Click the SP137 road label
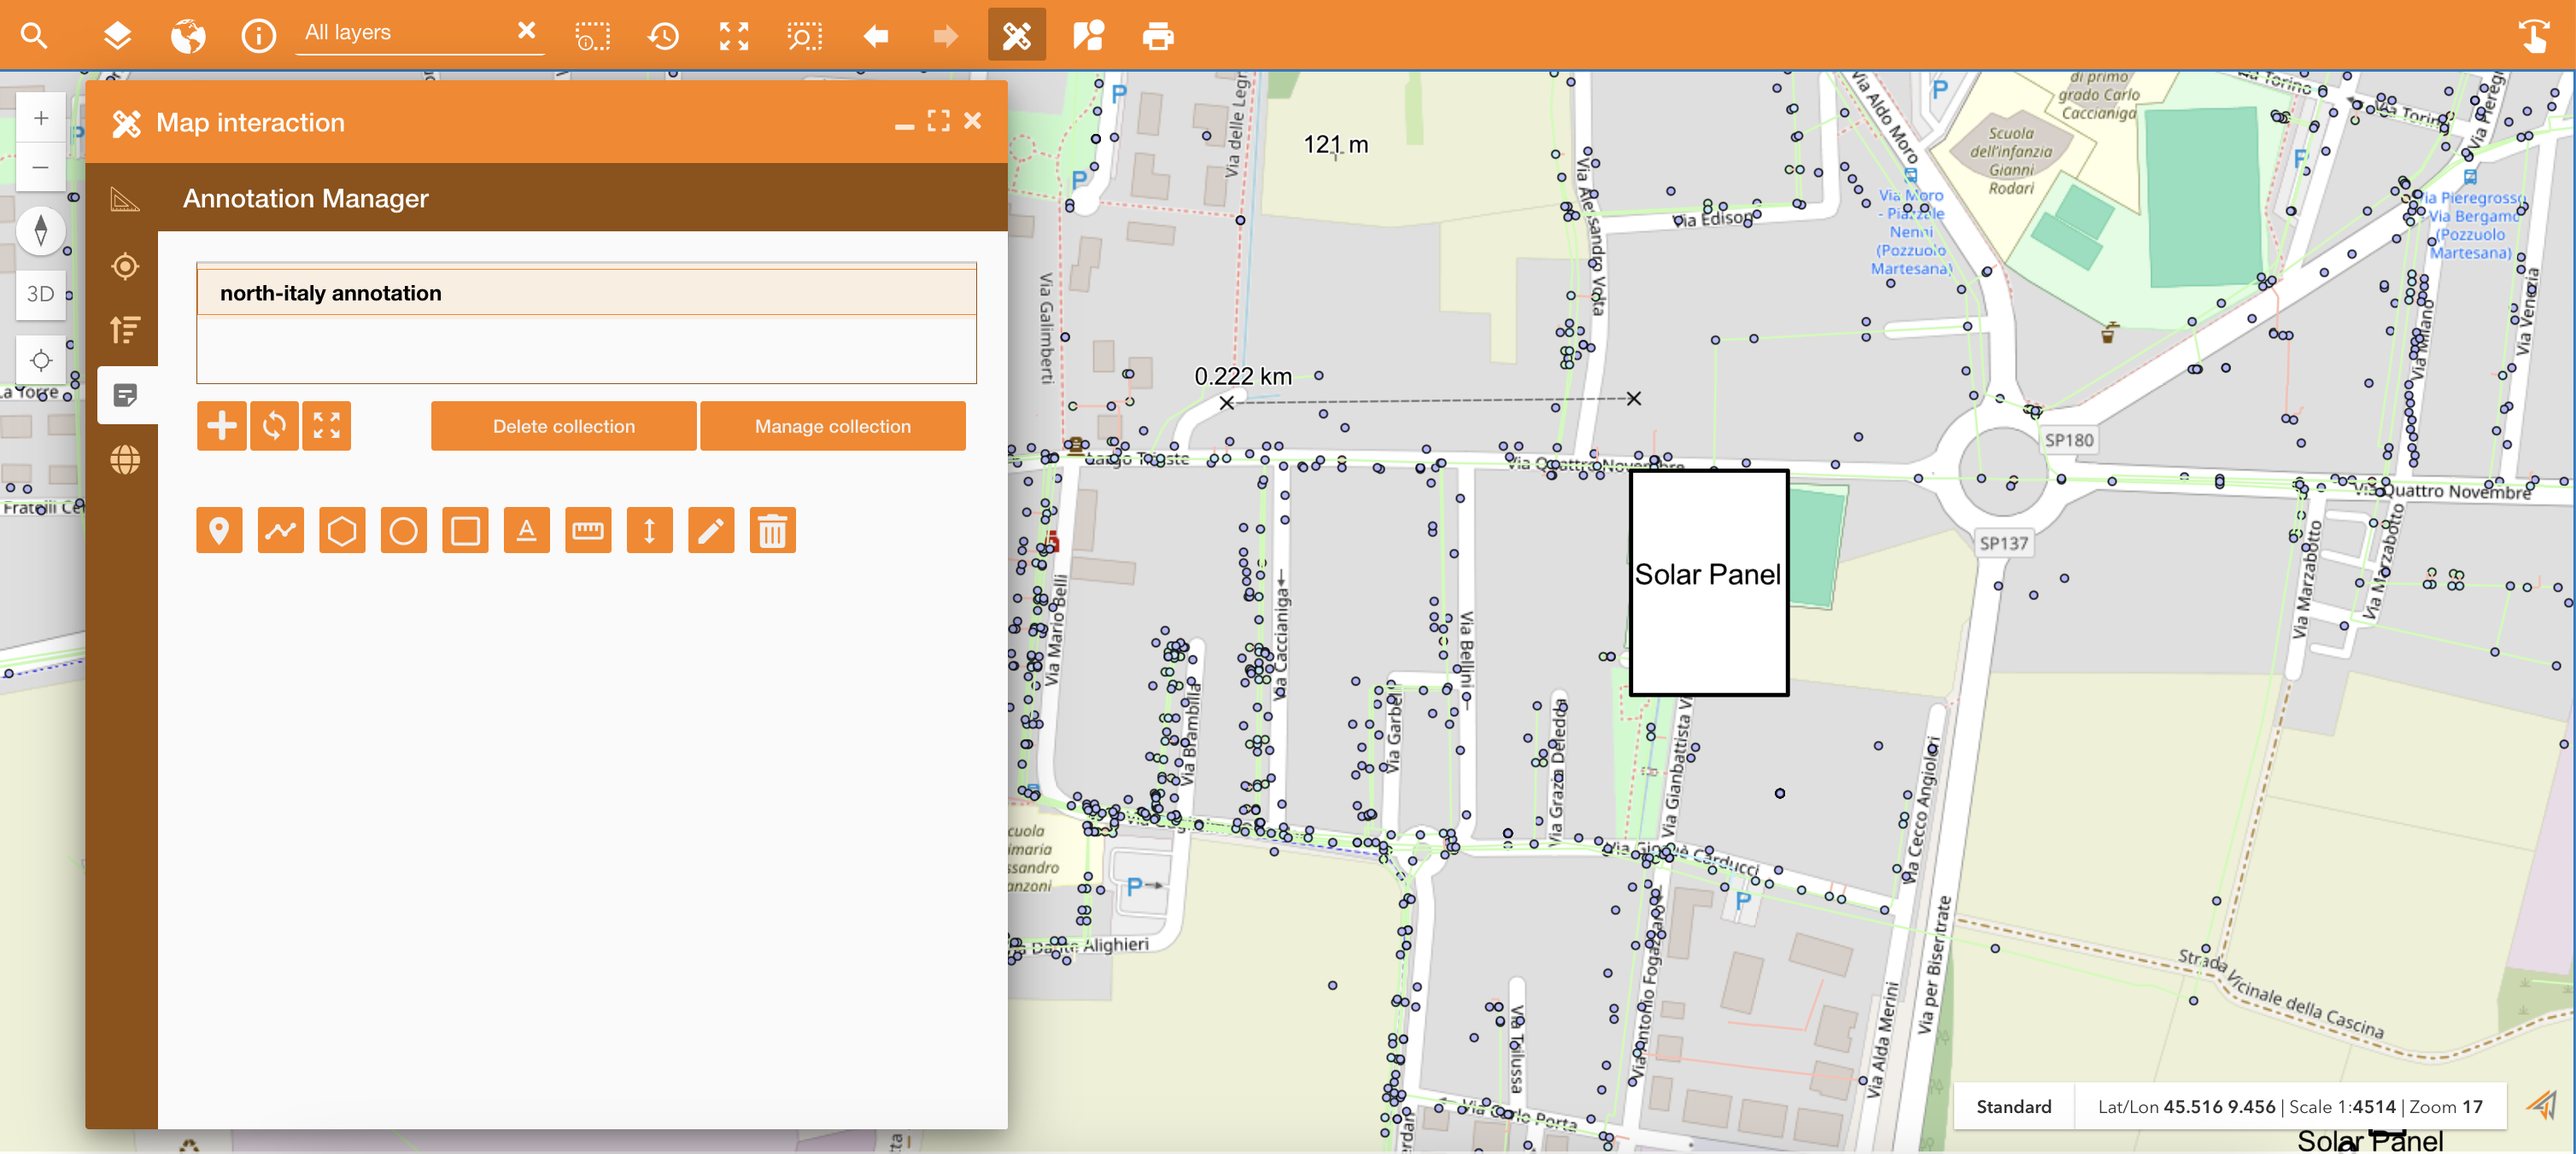This screenshot has width=2576, height=1154. coord(2003,544)
